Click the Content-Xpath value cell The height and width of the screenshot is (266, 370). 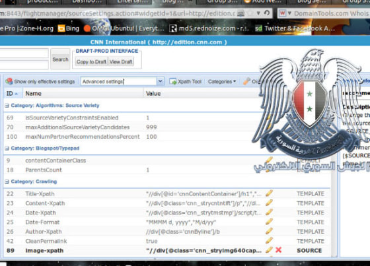[203, 203]
